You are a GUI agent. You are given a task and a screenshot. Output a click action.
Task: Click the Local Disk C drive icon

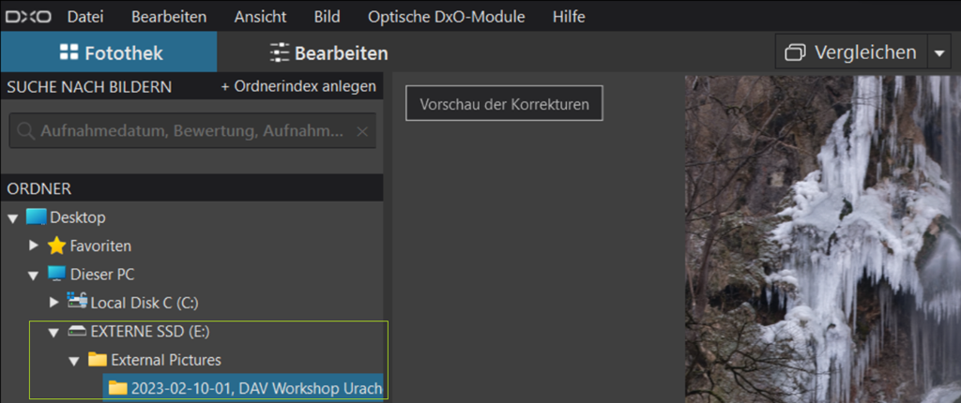click(77, 302)
